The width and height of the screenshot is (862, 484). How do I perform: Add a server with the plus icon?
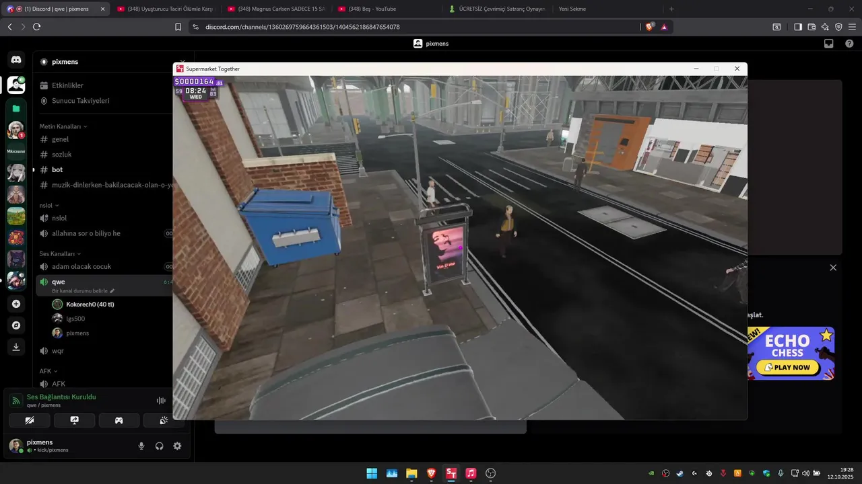pos(16,304)
